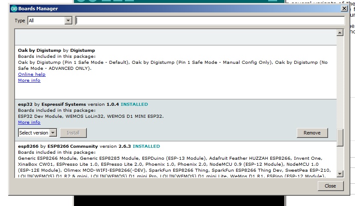The width and height of the screenshot is (355, 206).
Task: Open the Type filter dropdown
Action: [x=50, y=21]
